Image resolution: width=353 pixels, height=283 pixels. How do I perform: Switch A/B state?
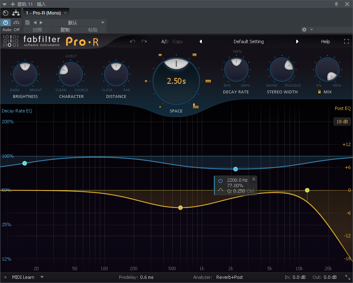(165, 41)
